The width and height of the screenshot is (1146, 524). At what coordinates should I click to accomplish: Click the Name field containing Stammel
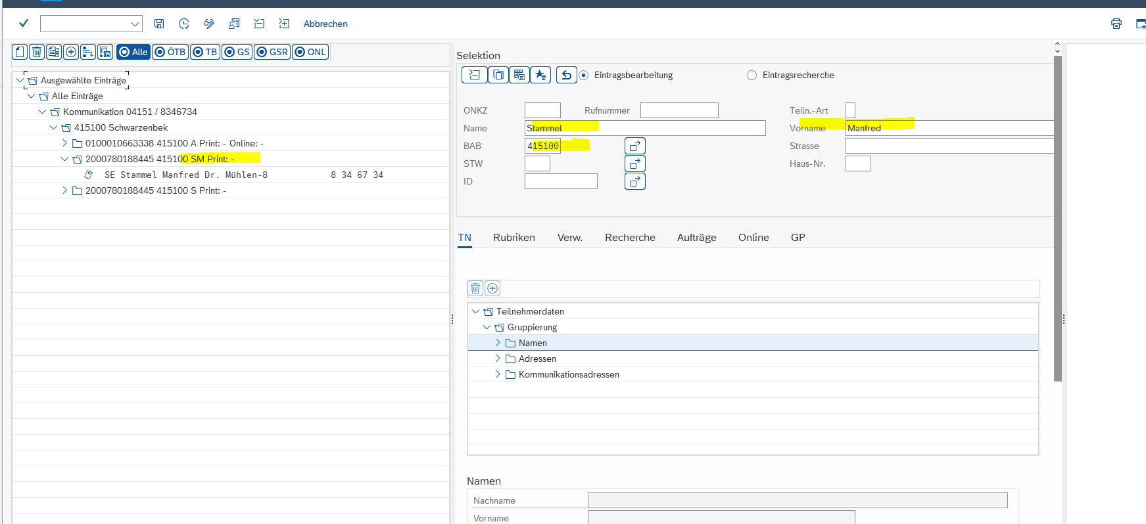[x=645, y=128]
